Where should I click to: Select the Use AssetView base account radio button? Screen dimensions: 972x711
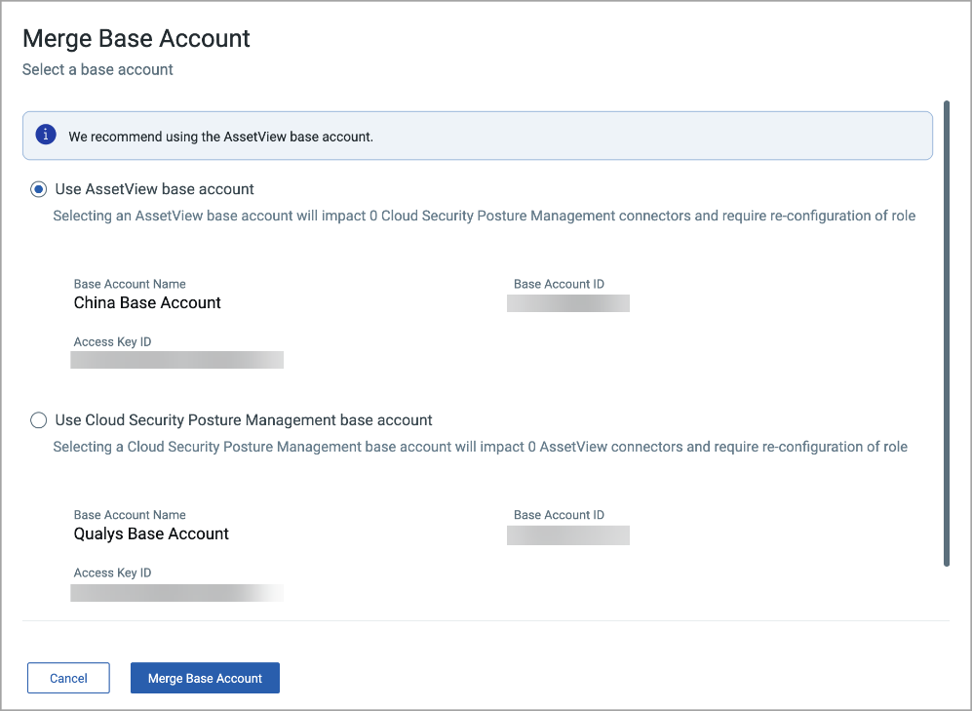pyautogui.click(x=38, y=189)
